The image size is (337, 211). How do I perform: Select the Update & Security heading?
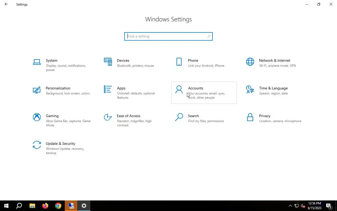coord(61,143)
